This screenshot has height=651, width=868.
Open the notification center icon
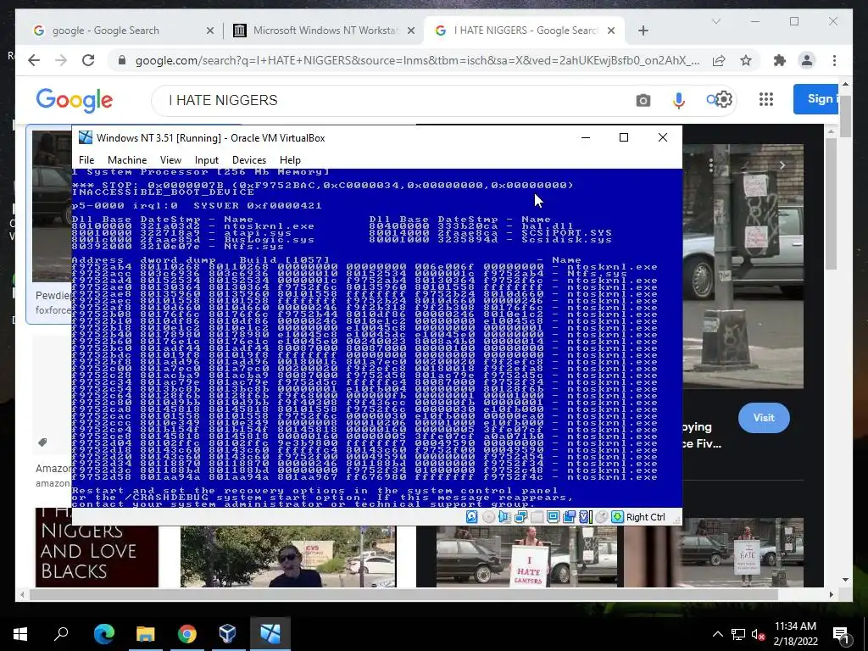tap(840, 635)
